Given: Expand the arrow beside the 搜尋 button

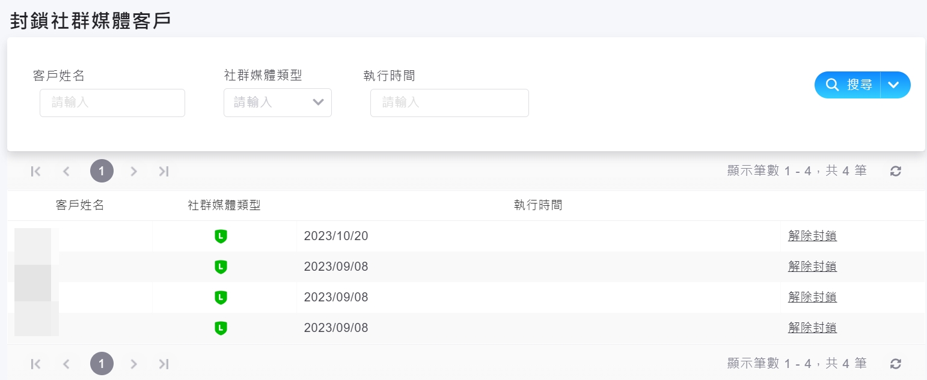Looking at the screenshot, I should point(895,85).
